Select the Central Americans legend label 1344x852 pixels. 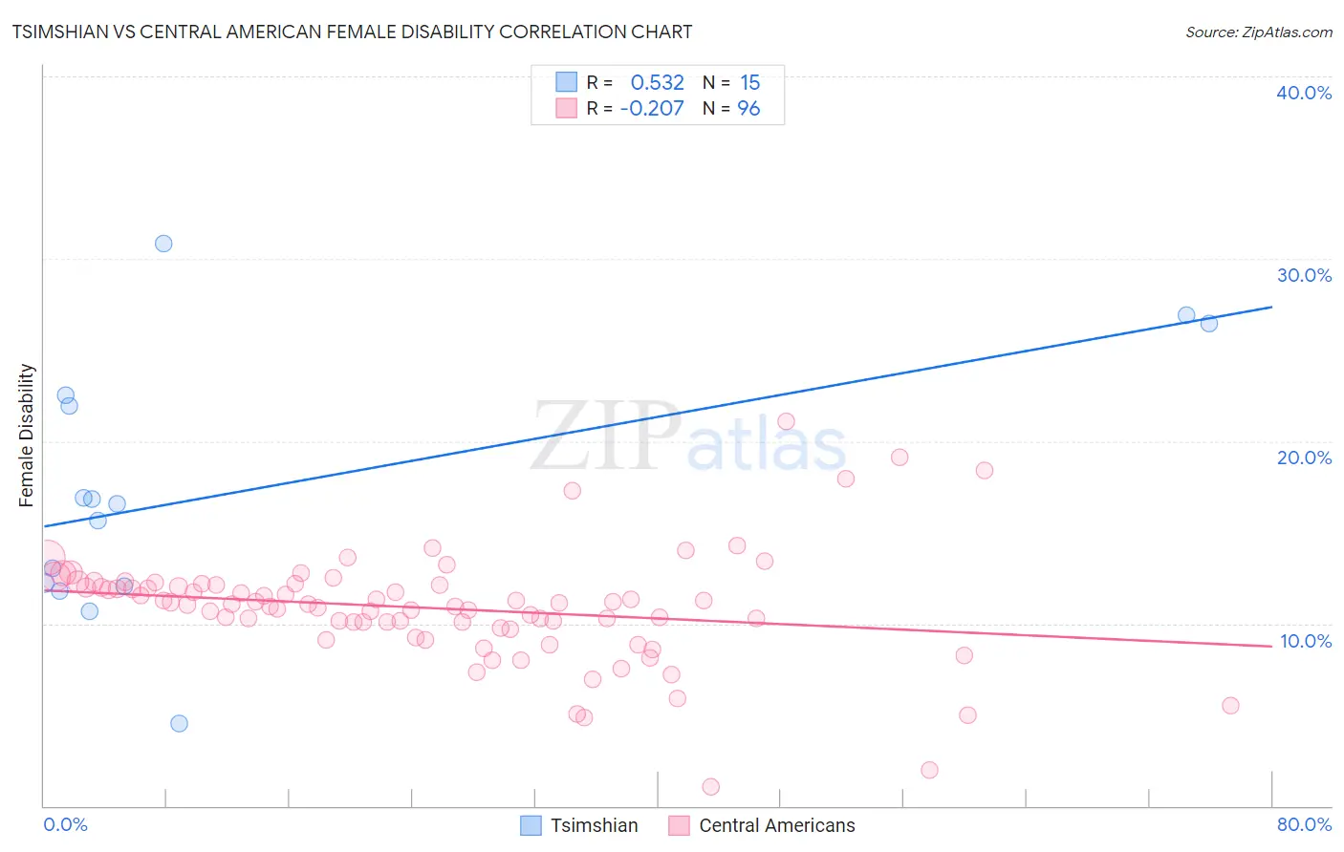pos(777,825)
